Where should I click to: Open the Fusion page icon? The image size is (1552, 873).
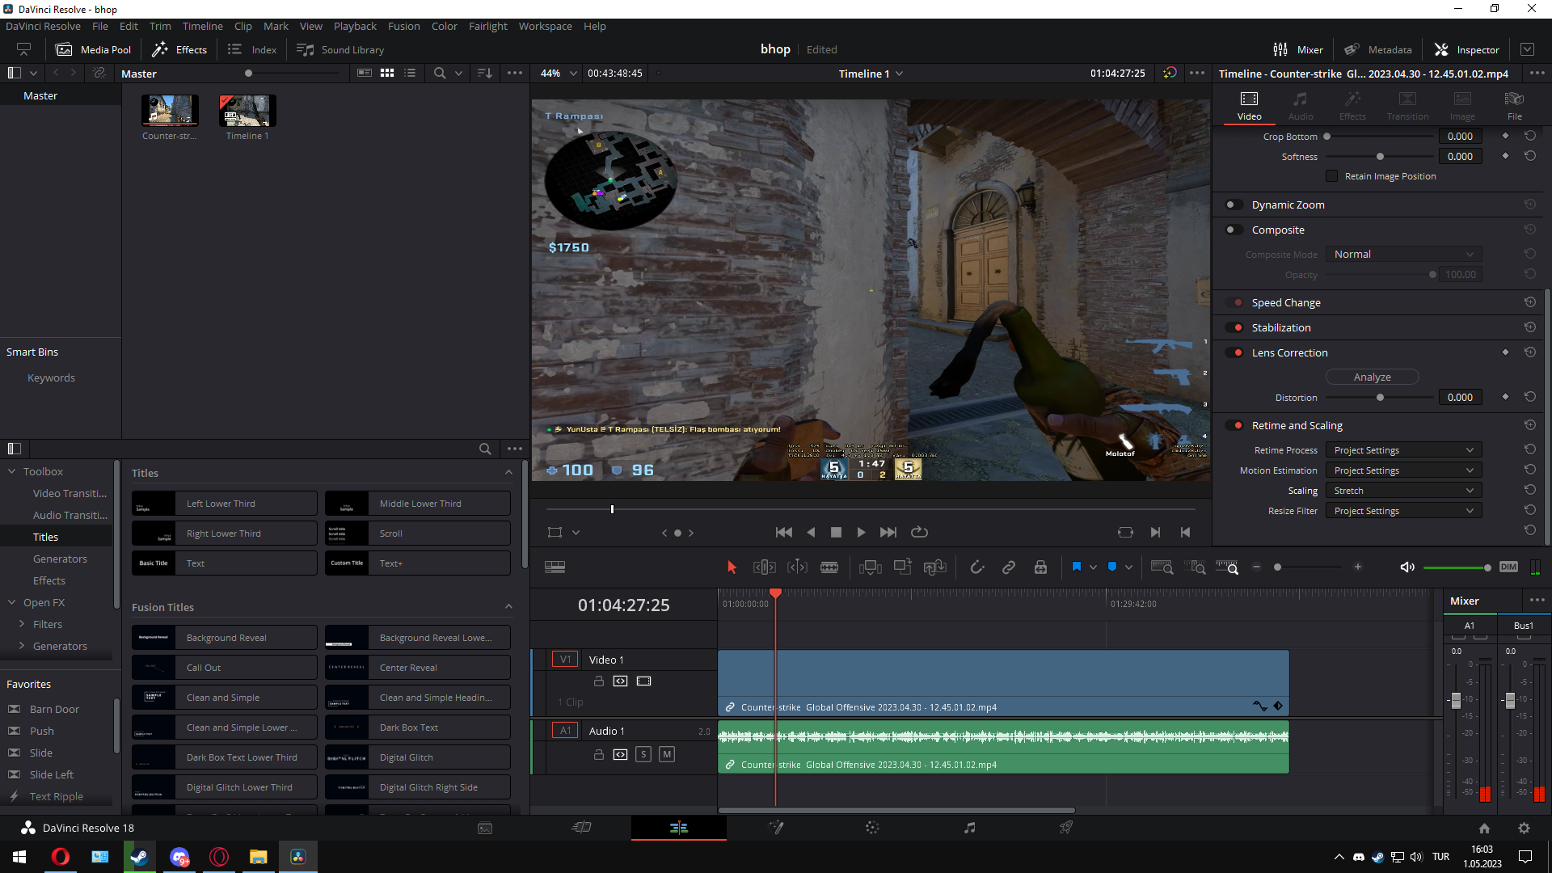[x=776, y=827]
